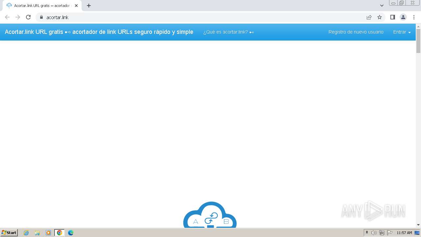
Task: Reload the acortar.link page
Action: point(28,17)
